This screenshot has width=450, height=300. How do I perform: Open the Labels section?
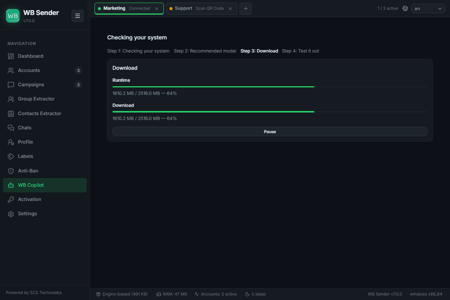pos(45,156)
